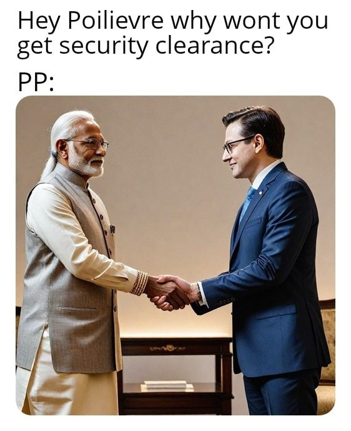This screenshot has height=431, width=351.
Task: Click the blue tie on the suited man
Action: [x=247, y=203]
